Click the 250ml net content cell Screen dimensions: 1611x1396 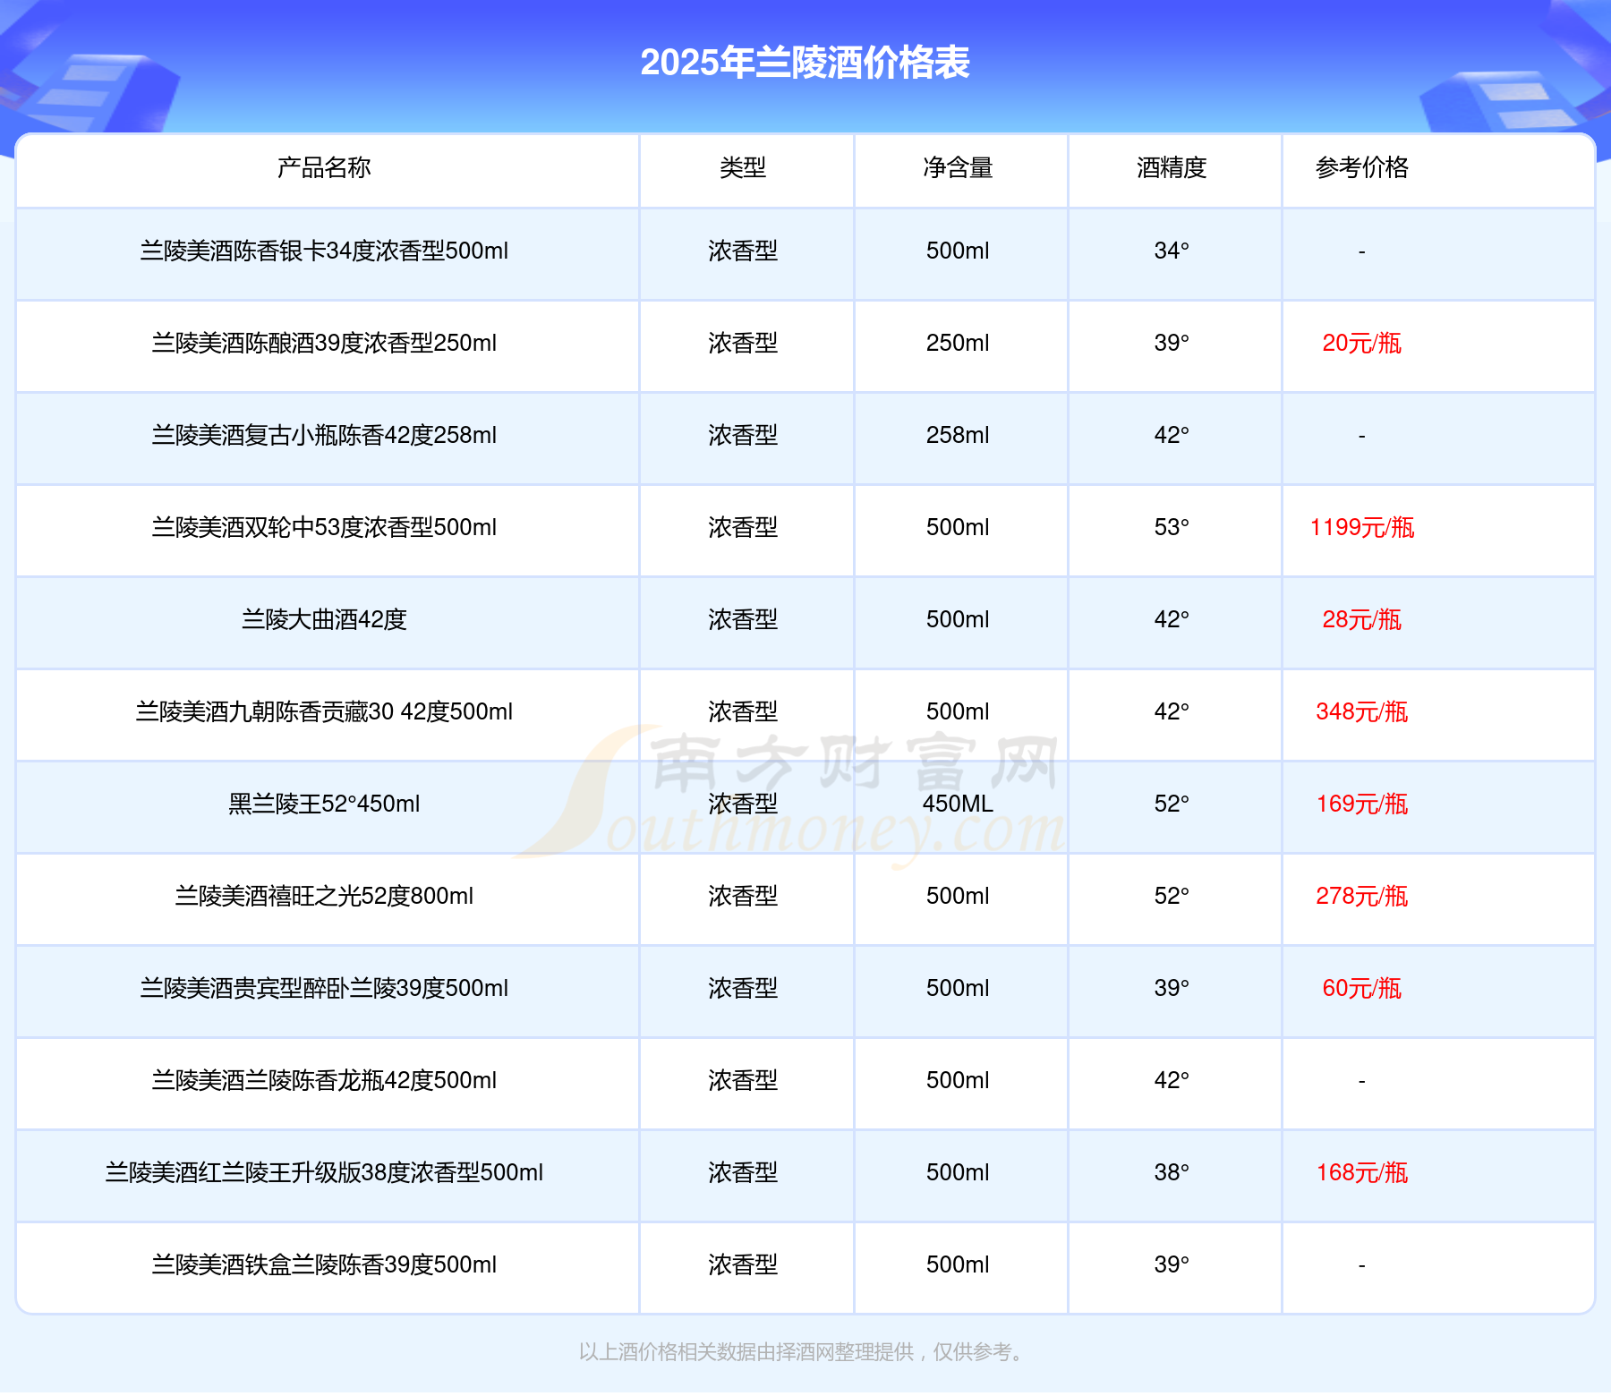(958, 343)
